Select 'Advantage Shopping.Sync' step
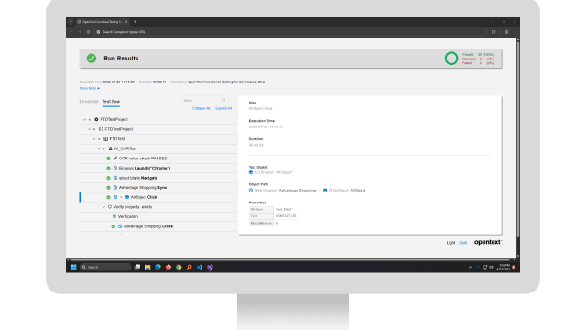586x330 pixels. [158, 187]
